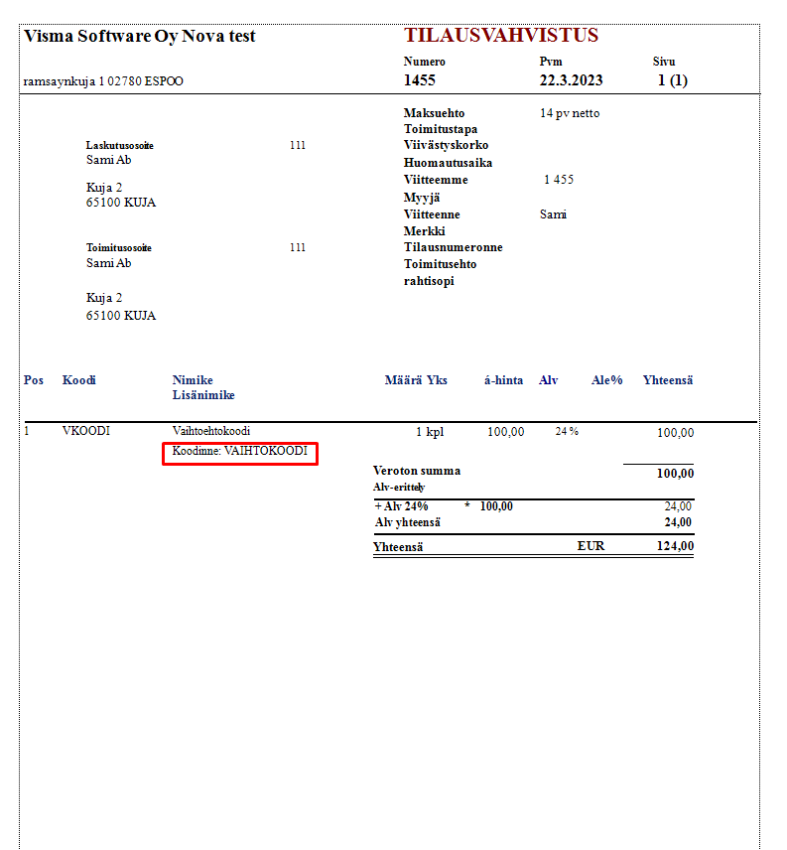Click quantity 1 kpl

coord(430,432)
